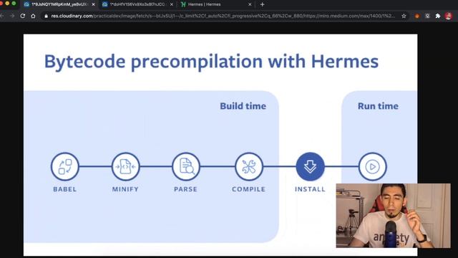Open the Chrome profile avatar
458x258 pixels.
click(x=449, y=16)
